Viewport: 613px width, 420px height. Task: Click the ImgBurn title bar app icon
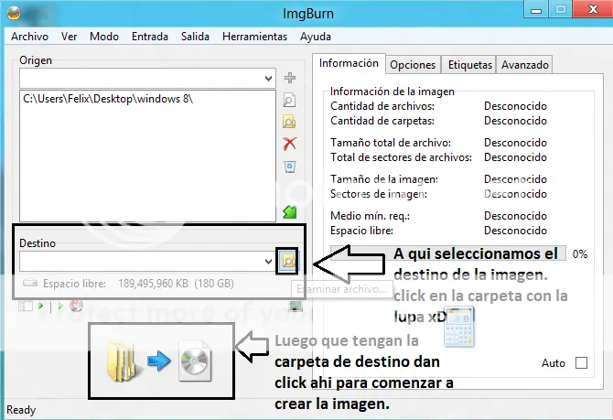pos(14,14)
